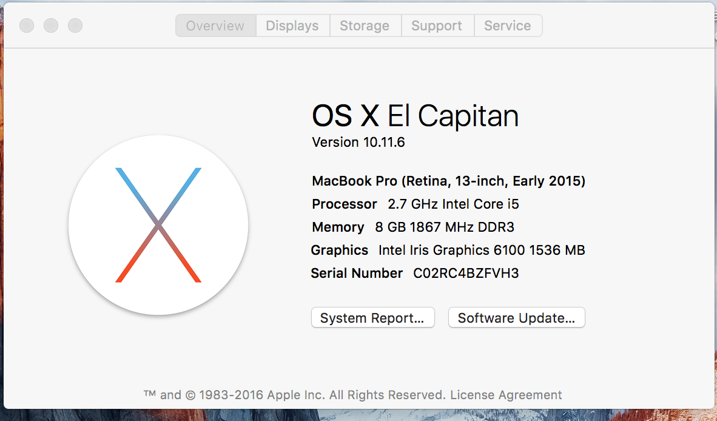Click the serial number C02RC4BZFVH3
Screen dimensions: 717x421
point(466,274)
